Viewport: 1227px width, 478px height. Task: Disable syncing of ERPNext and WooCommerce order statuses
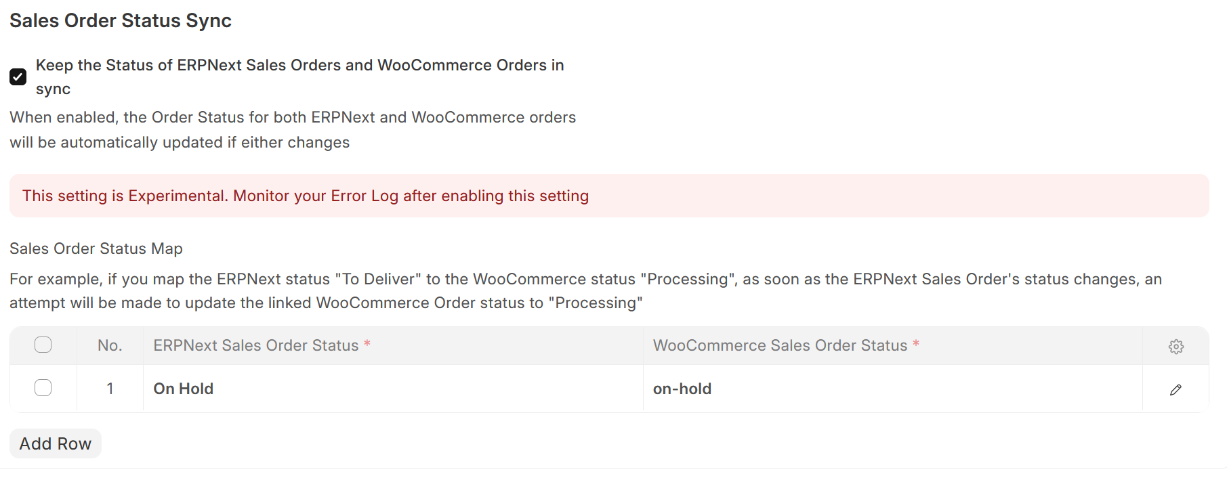coord(18,77)
